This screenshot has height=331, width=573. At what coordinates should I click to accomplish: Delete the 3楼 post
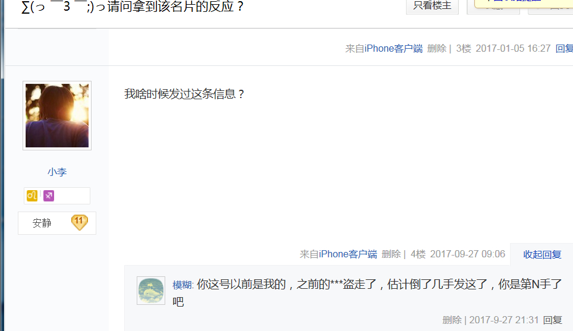coord(437,49)
